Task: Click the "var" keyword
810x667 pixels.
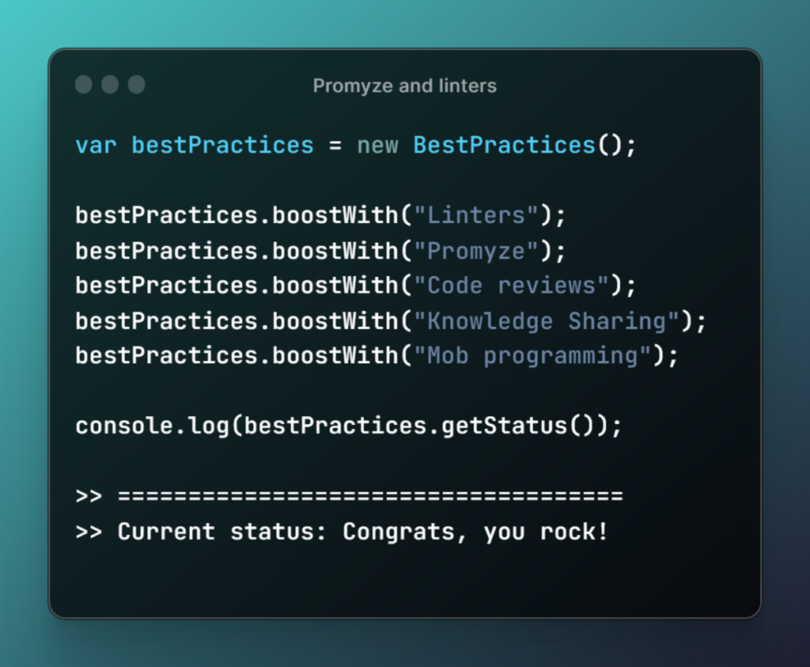Action: pyautogui.click(x=96, y=146)
